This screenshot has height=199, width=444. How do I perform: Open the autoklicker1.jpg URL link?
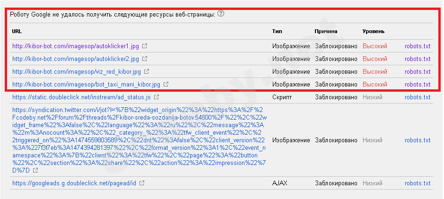coord(76,46)
